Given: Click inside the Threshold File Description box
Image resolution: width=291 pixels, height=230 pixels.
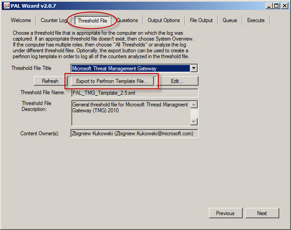Looking at the screenshot, I should pos(131,113).
